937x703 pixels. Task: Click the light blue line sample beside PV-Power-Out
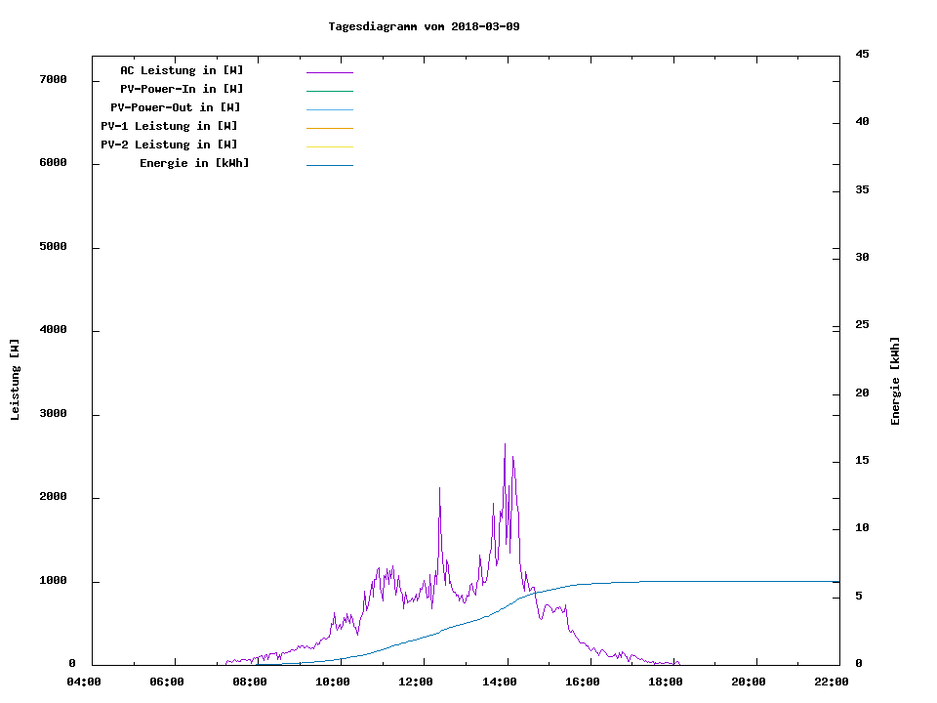pyautogui.click(x=329, y=109)
